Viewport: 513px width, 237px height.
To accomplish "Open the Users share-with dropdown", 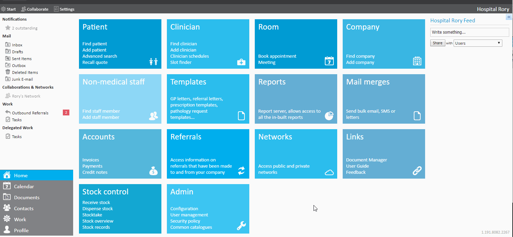I will point(478,43).
